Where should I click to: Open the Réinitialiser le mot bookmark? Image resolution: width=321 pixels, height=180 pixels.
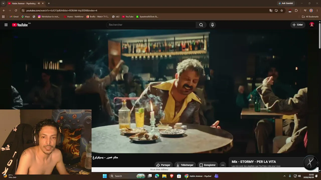pyautogui.click(x=49, y=17)
